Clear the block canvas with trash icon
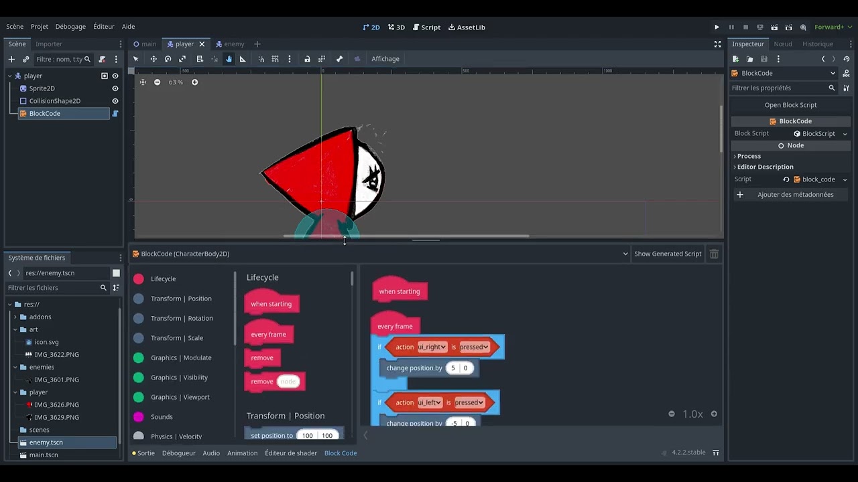Screen dimensions: 858x482 714,254
